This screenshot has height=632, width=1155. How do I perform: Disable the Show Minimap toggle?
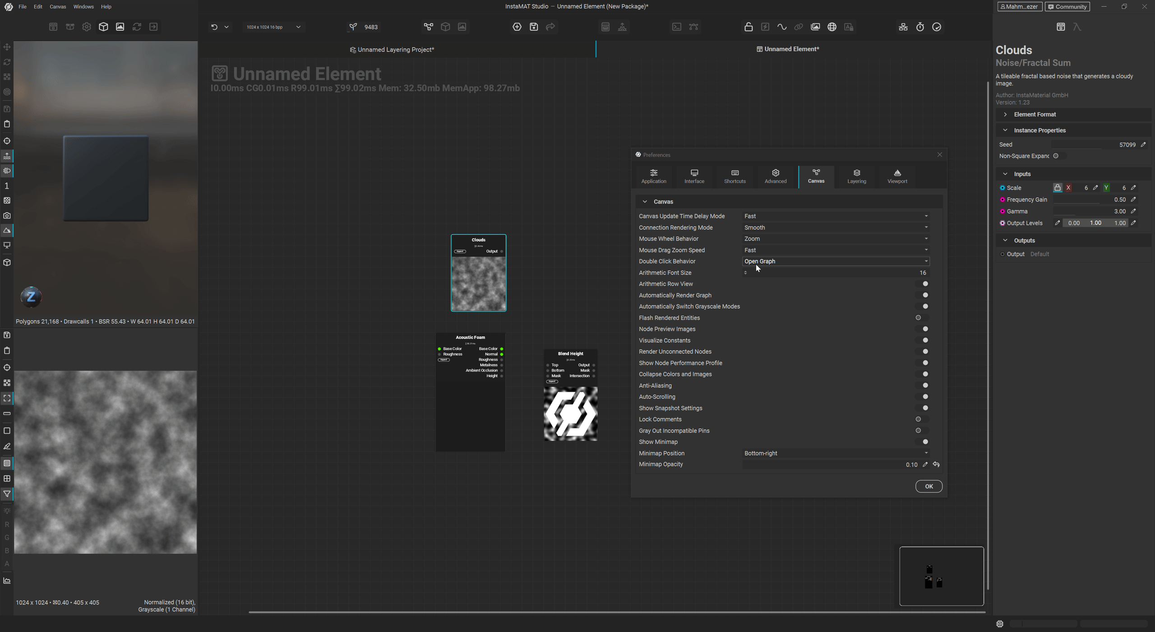click(x=922, y=442)
